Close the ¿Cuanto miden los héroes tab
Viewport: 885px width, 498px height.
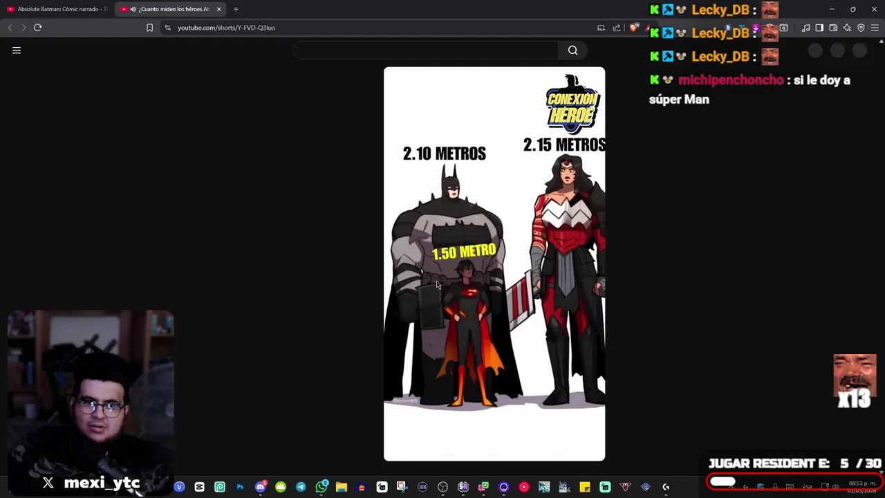[218, 9]
